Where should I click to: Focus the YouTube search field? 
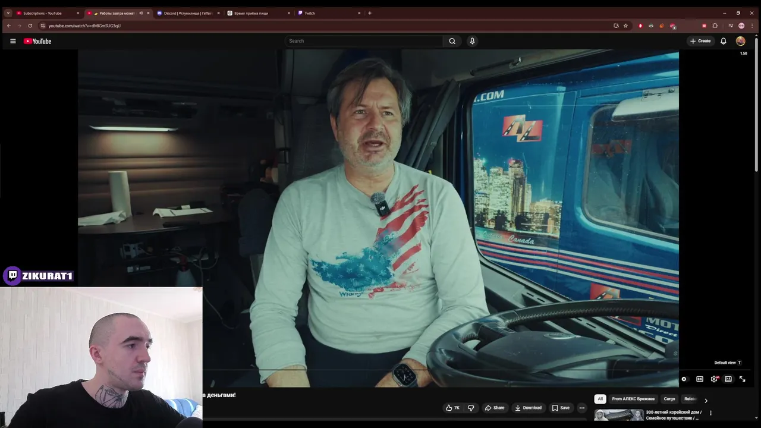coord(364,41)
